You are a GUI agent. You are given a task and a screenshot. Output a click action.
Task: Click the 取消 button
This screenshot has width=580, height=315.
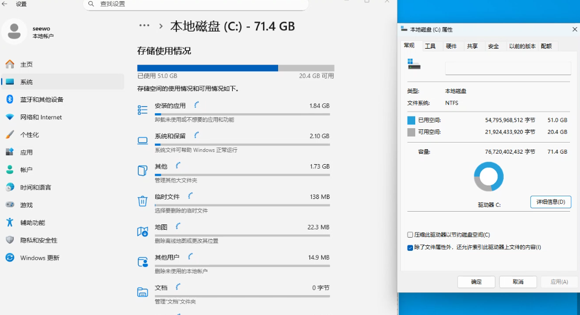(518, 282)
